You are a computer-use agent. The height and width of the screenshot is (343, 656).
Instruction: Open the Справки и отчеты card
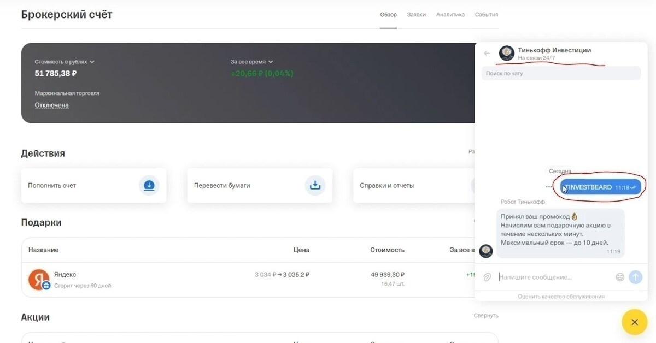pyautogui.click(x=414, y=186)
